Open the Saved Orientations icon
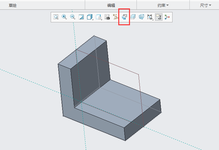 coord(98,17)
